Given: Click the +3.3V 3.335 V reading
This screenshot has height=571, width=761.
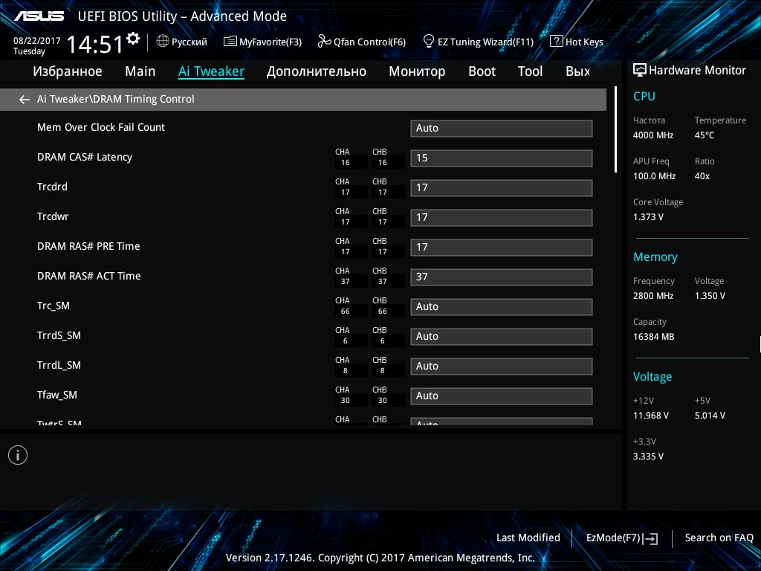Looking at the screenshot, I should click(x=648, y=457).
